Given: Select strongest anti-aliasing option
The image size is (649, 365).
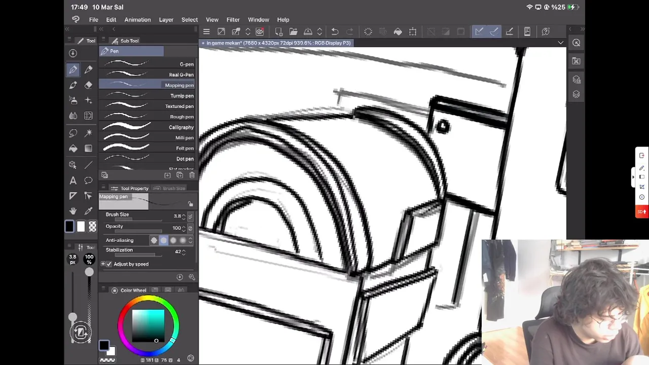Looking at the screenshot, I should coord(183,240).
